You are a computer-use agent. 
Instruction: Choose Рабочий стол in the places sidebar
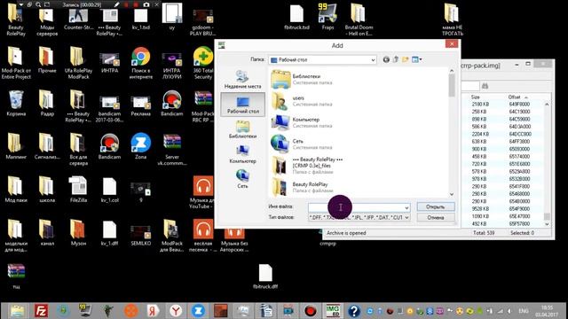tap(242, 105)
